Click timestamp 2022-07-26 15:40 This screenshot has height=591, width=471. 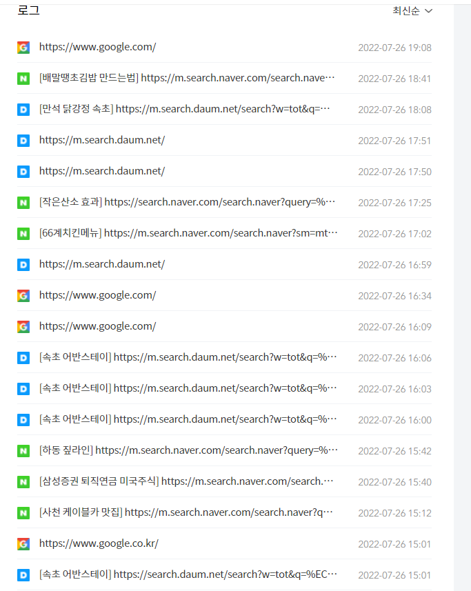coord(394,482)
